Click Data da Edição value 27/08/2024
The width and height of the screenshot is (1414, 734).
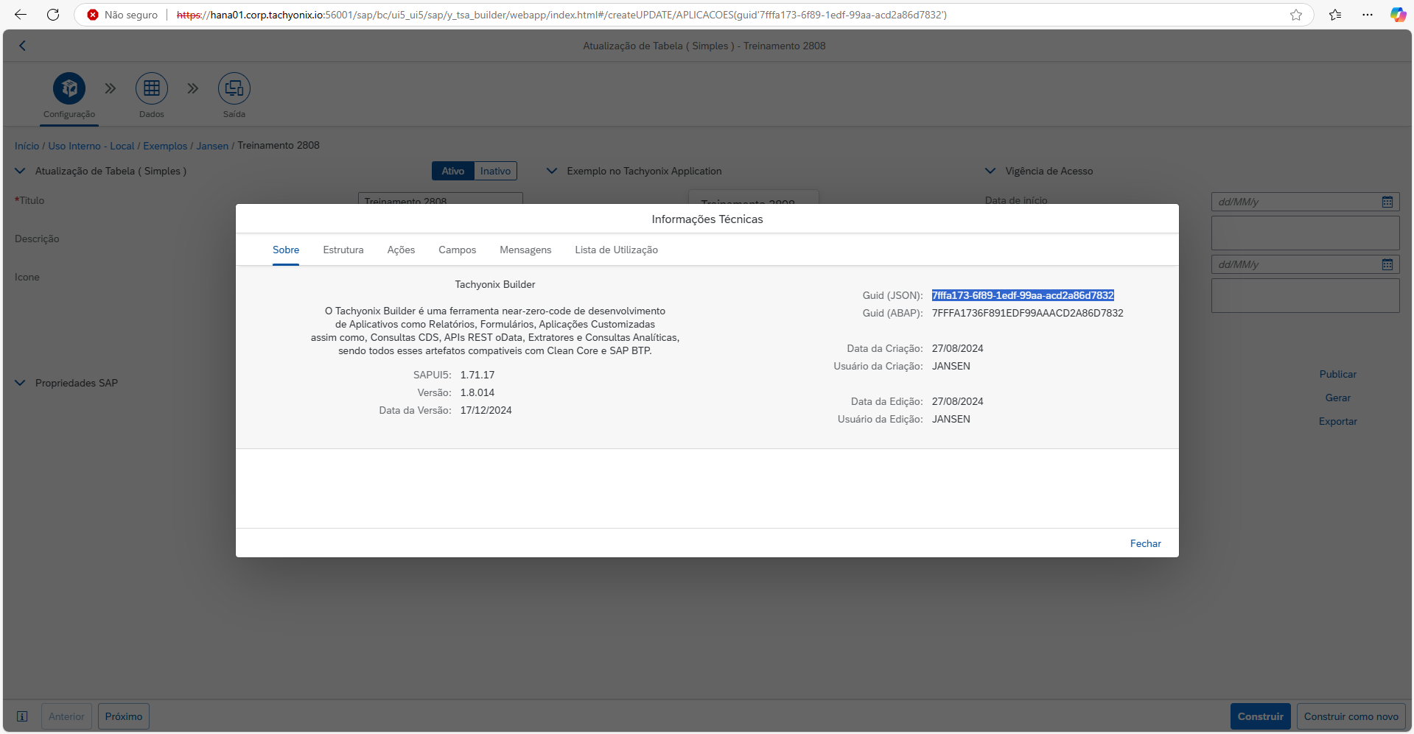(957, 401)
